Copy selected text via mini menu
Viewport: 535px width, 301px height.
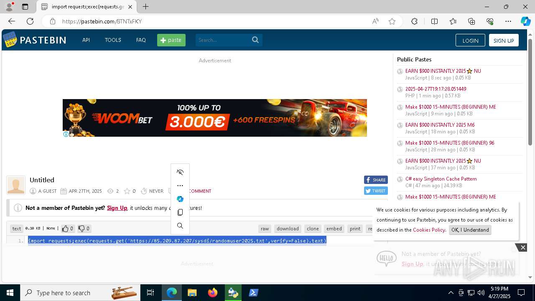(x=180, y=212)
